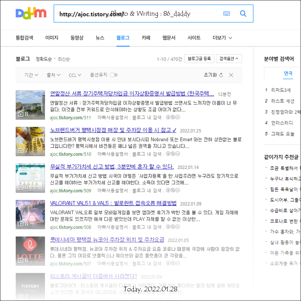
Task: Open the CCL filter dropdown
Action: pyautogui.click(x=75, y=75)
